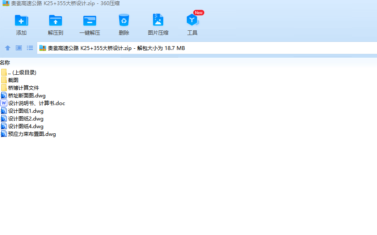Click the 360压缩 app icon in title bar
The image size is (377, 235).
[6, 3]
